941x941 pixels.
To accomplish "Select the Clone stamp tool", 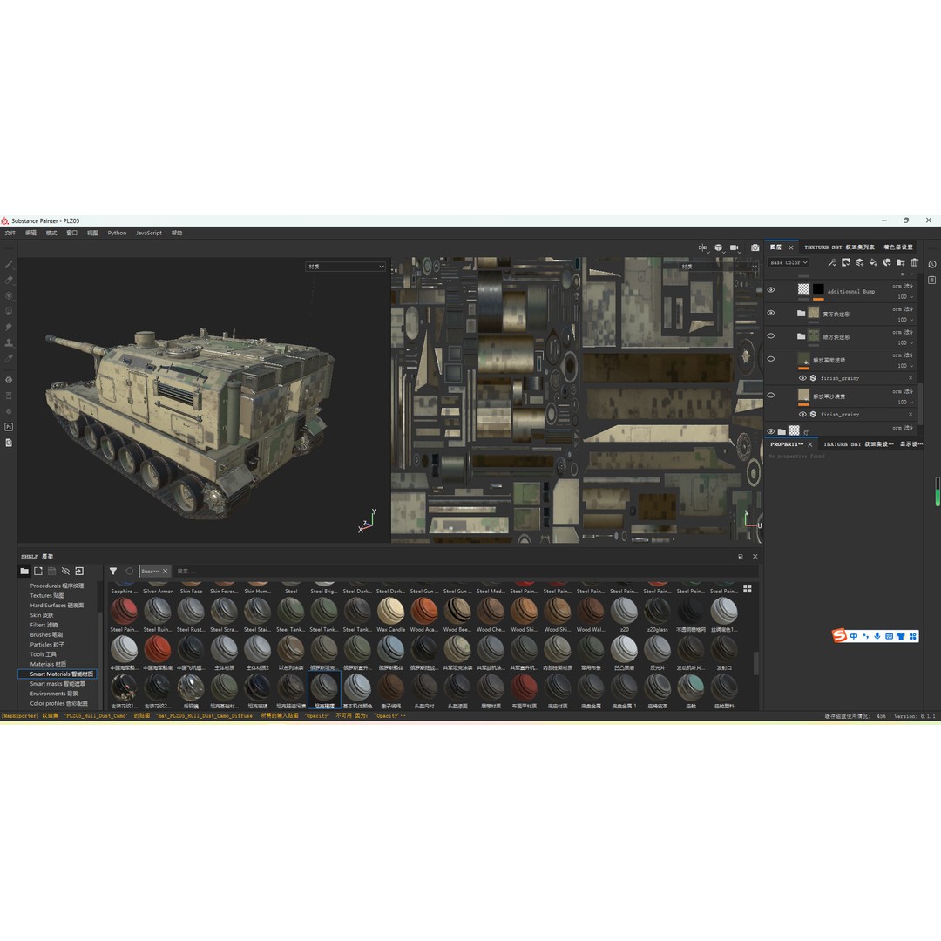I will (x=9, y=342).
